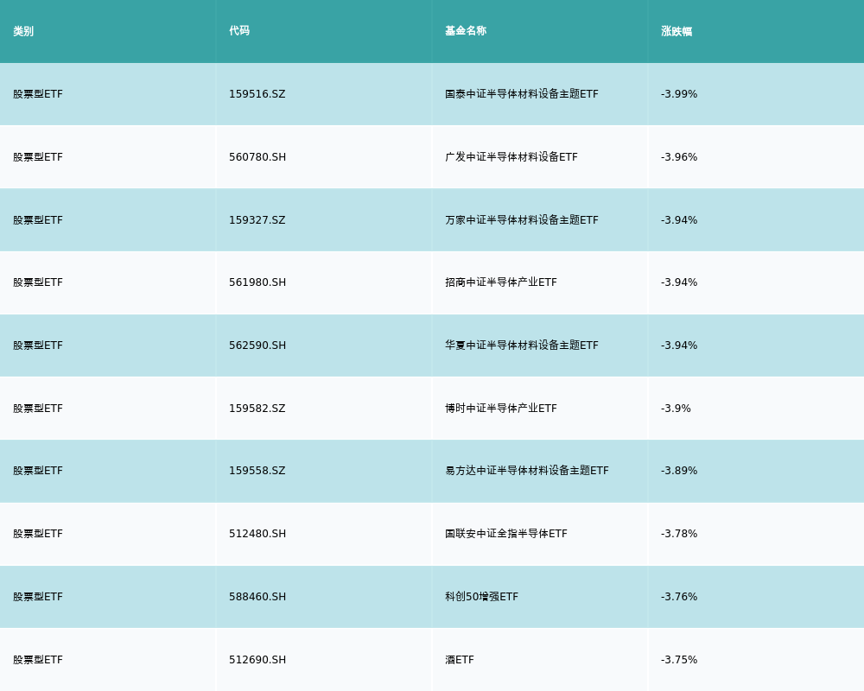Click fund name 酒ETF
The height and width of the screenshot is (691, 864).
click(460, 660)
